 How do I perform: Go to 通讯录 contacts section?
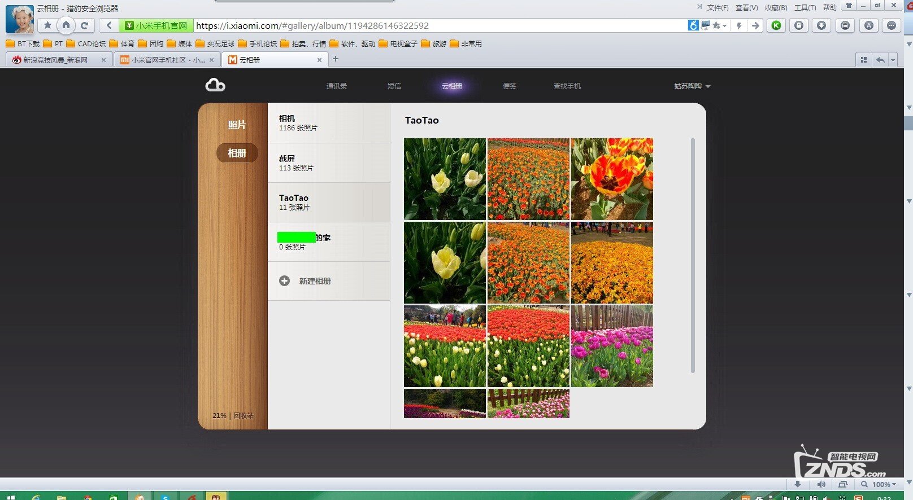(336, 86)
